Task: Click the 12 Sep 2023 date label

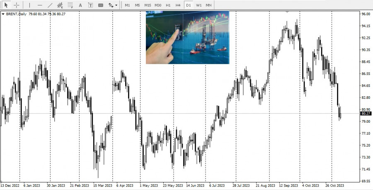Action: click(x=288, y=185)
